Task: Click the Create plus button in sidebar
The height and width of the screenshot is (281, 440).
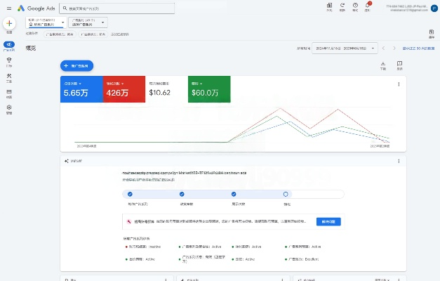Action: click(9, 23)
